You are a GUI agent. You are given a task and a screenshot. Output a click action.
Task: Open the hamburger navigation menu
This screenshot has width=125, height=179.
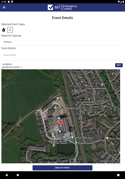[4, 7]
